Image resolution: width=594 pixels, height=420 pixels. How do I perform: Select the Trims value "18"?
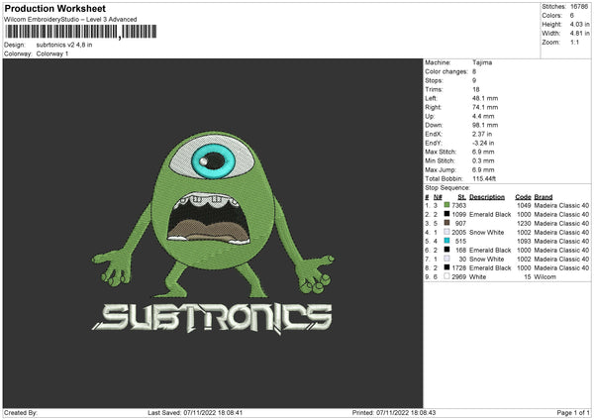(476, 89)
